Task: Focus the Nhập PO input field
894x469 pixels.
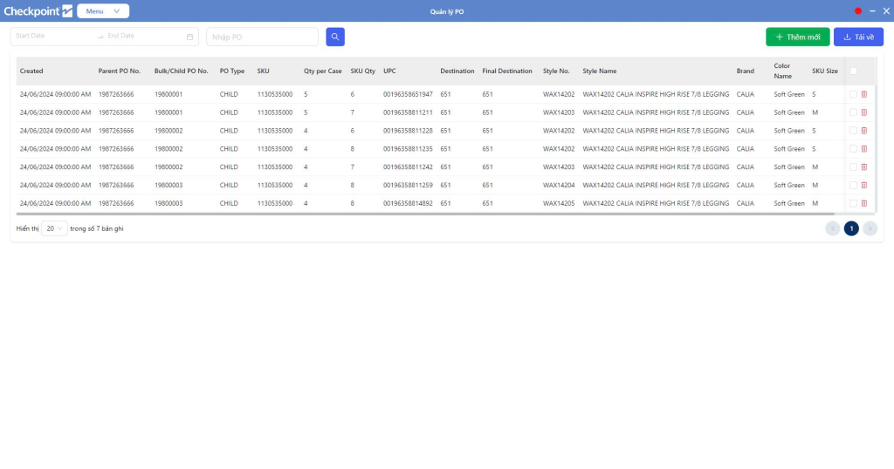Action: click(262, 37)
